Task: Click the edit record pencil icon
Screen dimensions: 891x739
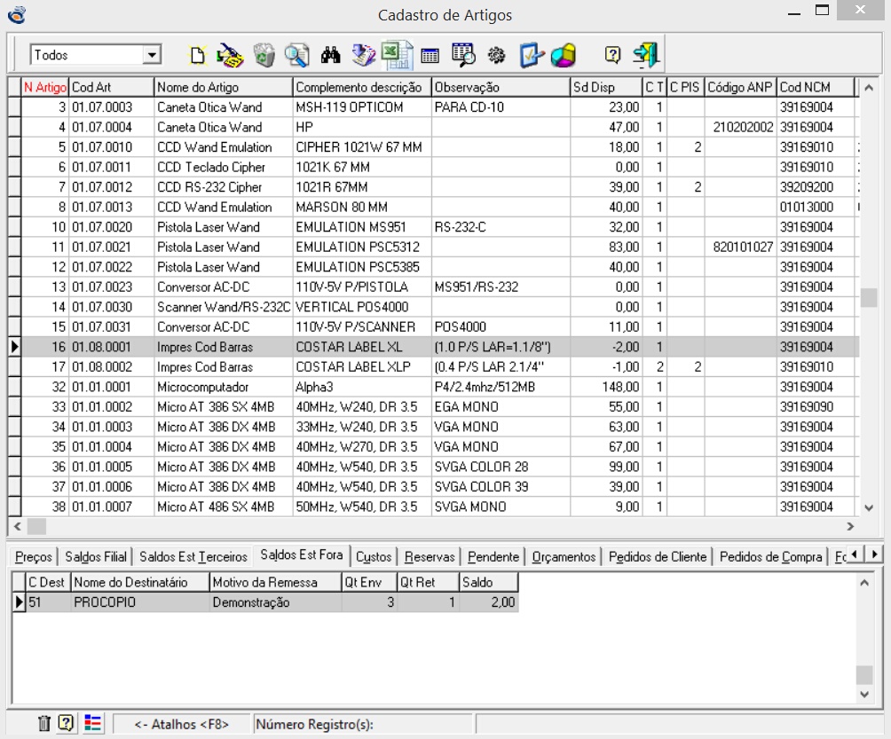Action: 230,55
